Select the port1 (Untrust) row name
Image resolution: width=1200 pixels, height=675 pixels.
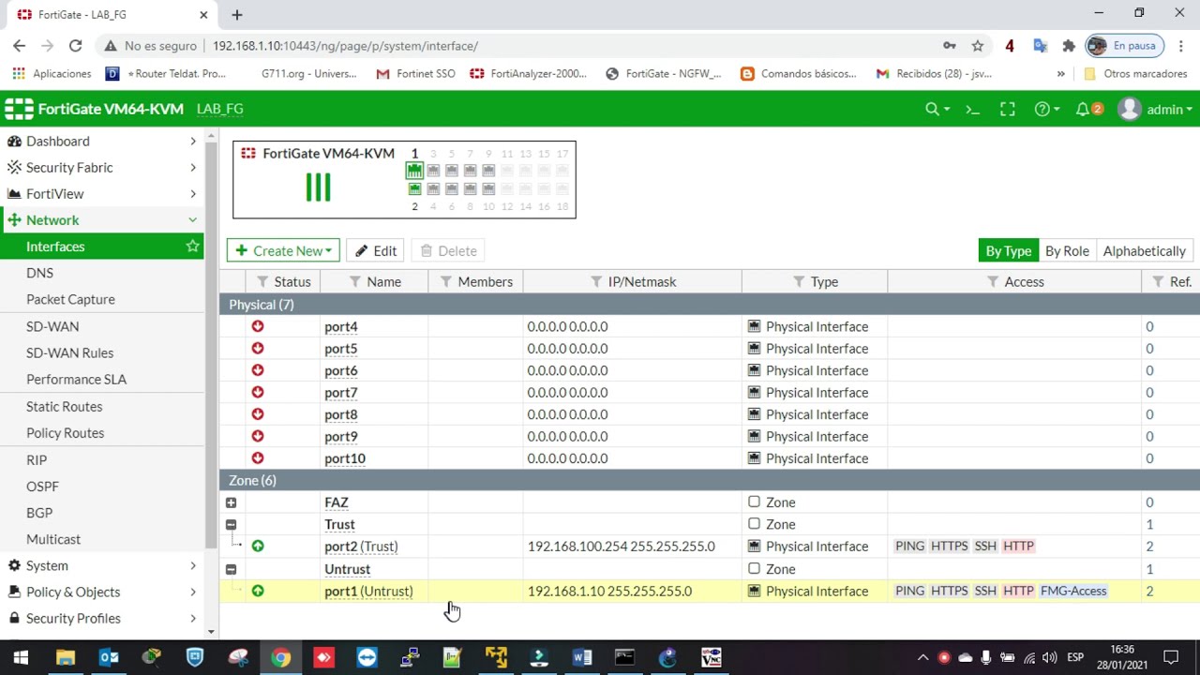(368, 591)
